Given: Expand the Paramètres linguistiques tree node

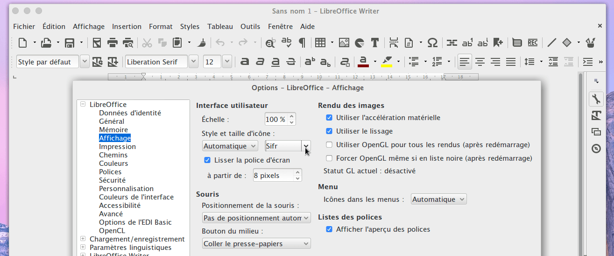Looking at the screenshot, I should tap(83, 248).
